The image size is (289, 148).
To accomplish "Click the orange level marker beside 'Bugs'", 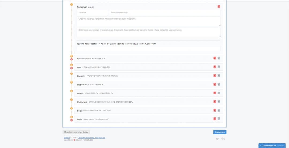I will coord(71,108).
